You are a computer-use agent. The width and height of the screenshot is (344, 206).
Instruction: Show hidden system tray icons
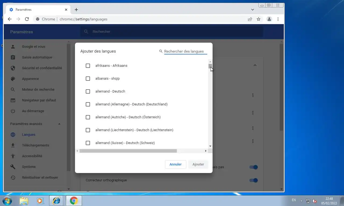(301, 201)
